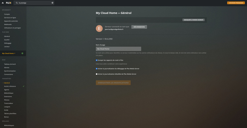Screen dimensions: 247x128
Task: Open Services en ligne
Action: 10,18
